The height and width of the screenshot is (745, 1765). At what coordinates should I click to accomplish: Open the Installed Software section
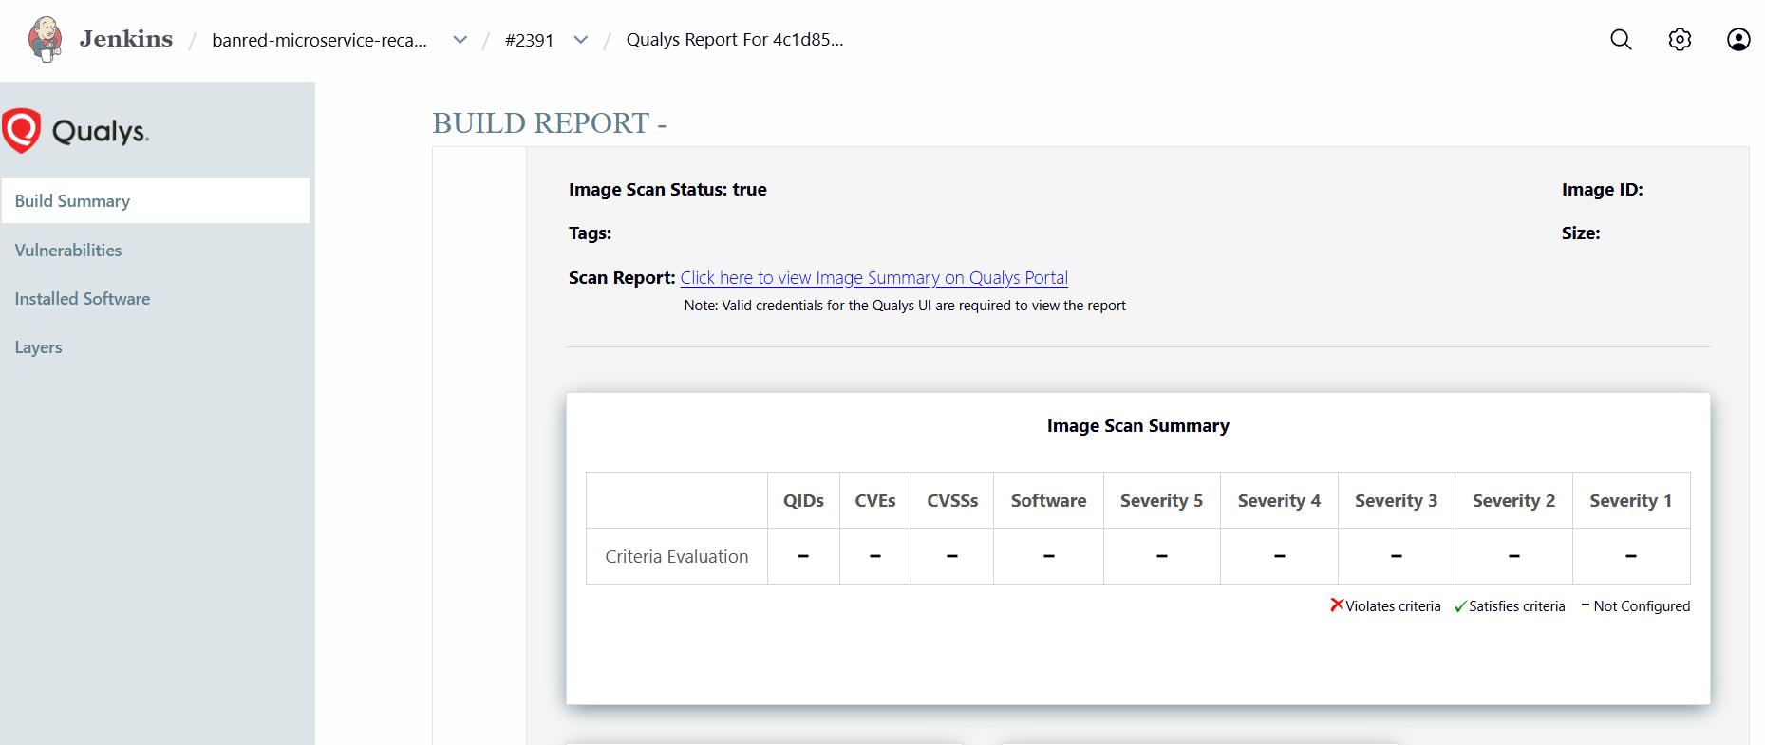(x=83, y=299)
